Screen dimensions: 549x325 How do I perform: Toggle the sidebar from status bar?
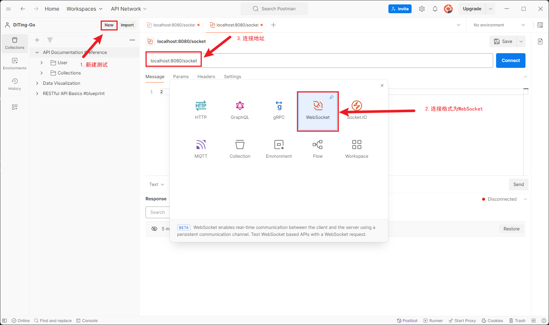[x=5, y=321]
